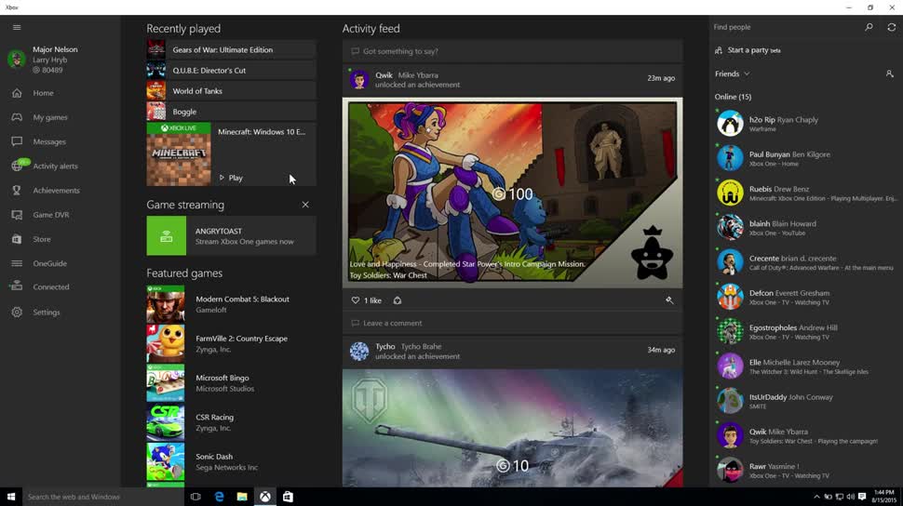Image resolution: width=903 pixels, height=506 pixels.
Task: Click Ruebis yellow avatar
Action: point(730,193)
